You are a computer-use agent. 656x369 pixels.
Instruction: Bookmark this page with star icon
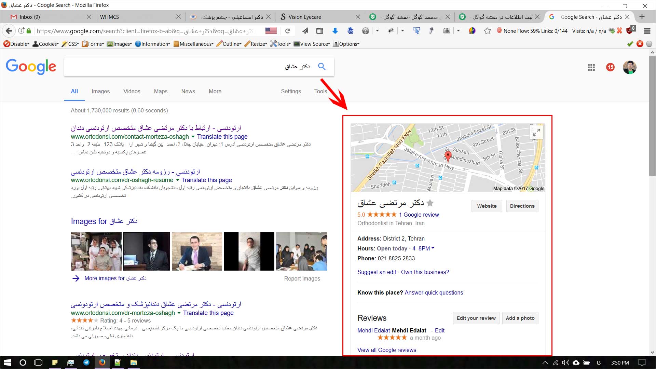pyautogui.click(x=487, y=31)
